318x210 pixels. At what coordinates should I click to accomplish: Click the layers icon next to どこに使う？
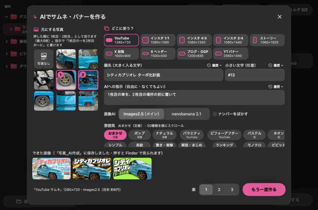point(107,28)
